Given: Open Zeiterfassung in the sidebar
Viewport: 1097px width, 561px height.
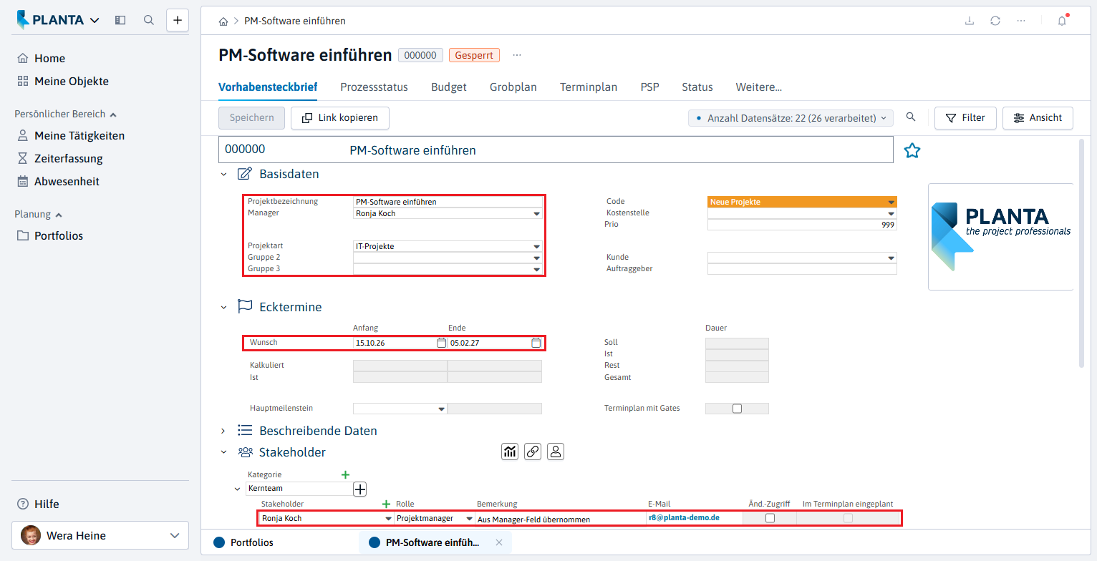Looking at the screenshot, I should 69,159.
